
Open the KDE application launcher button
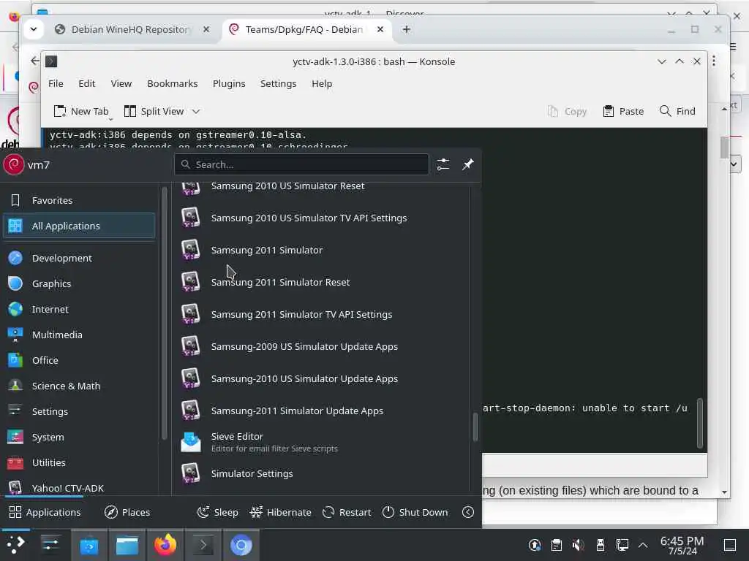[x=15, y=545]
